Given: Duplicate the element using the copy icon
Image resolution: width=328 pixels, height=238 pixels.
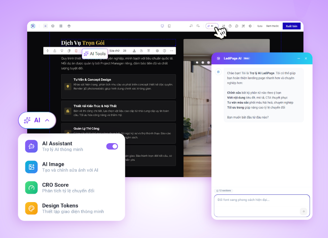Looking at the screenshot, I should (69, 51).
